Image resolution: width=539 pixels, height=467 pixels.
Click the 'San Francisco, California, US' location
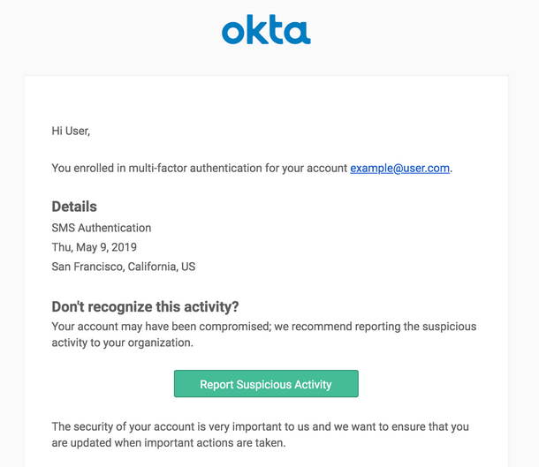click(124, 267)
